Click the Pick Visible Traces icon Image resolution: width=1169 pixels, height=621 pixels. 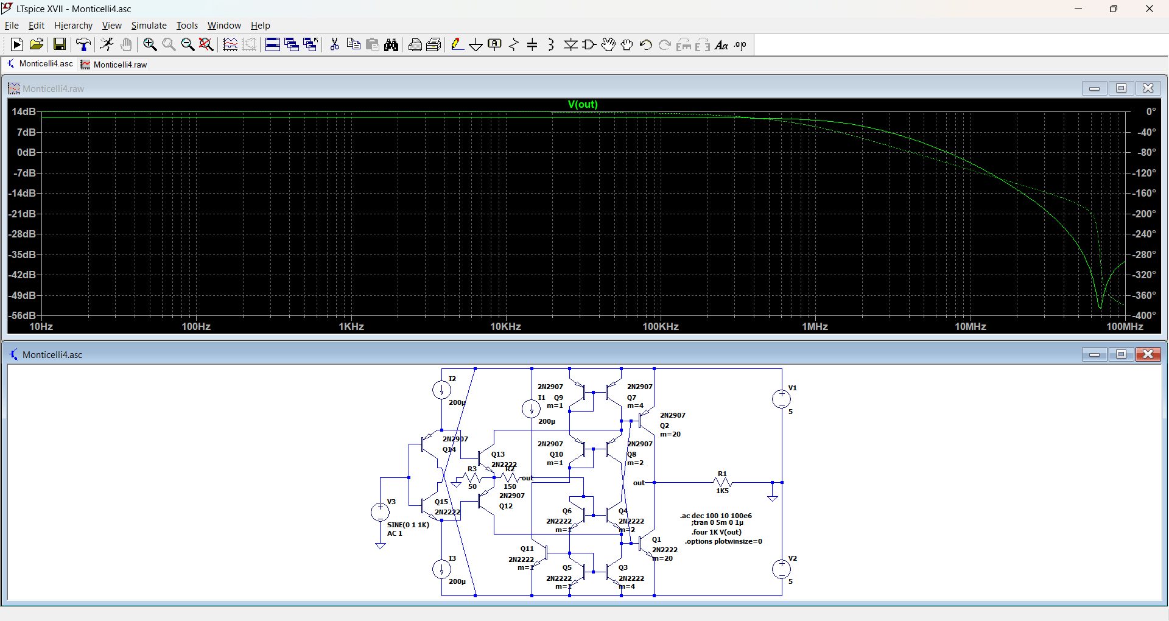point(230,44)
